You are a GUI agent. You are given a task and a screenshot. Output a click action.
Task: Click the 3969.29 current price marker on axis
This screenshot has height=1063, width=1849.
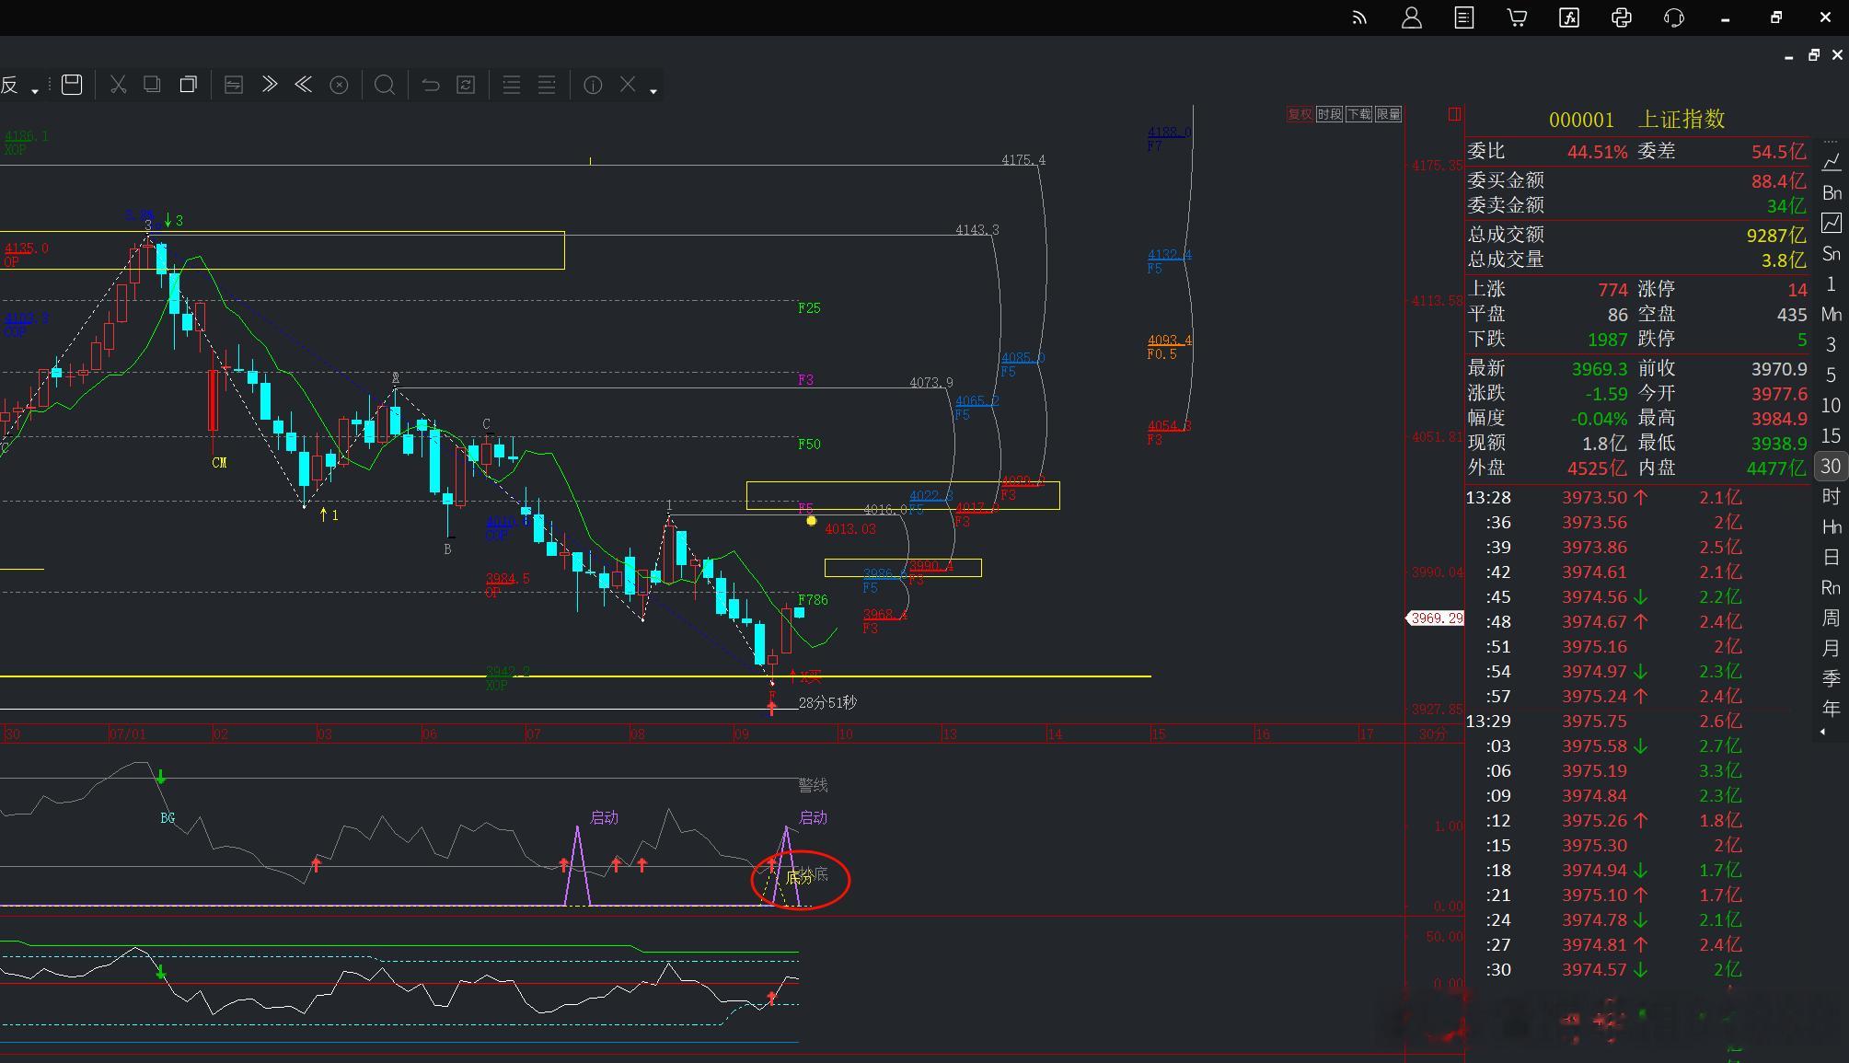pos(1437,618)
